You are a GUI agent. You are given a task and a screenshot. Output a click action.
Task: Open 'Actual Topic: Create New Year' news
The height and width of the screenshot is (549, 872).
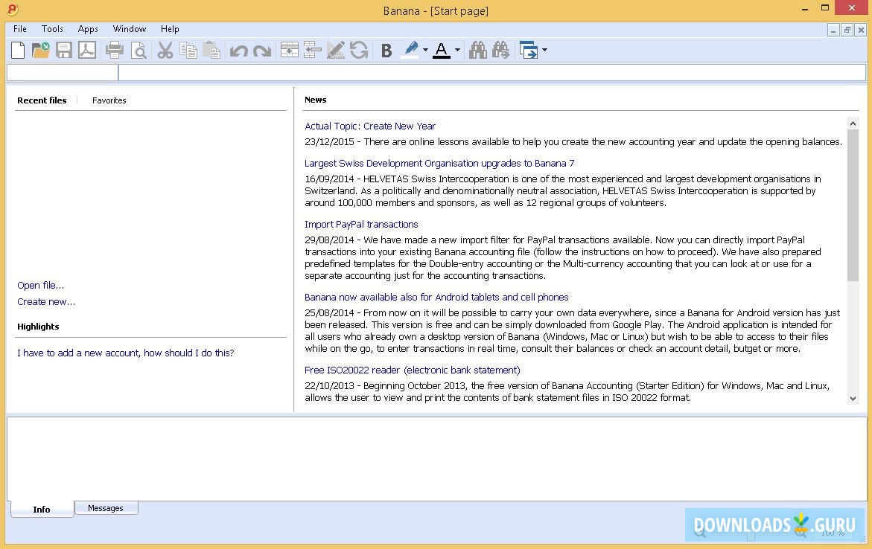(x=370, y=126)
